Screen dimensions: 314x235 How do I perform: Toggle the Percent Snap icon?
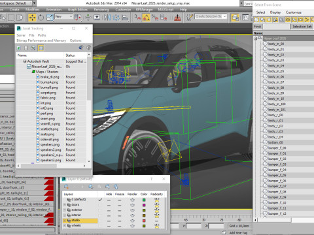(155, 18)
